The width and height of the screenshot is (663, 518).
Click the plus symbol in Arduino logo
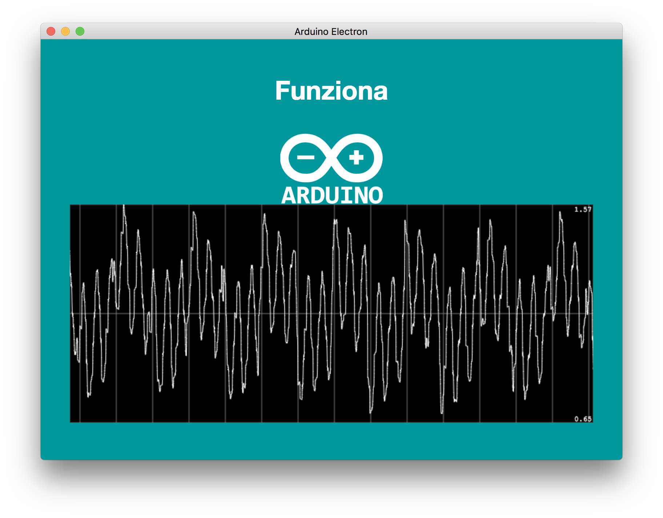[x=356, y=158]
